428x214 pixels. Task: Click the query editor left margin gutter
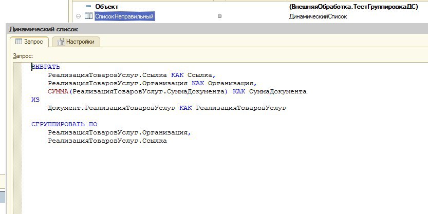[x=17, y=138]
